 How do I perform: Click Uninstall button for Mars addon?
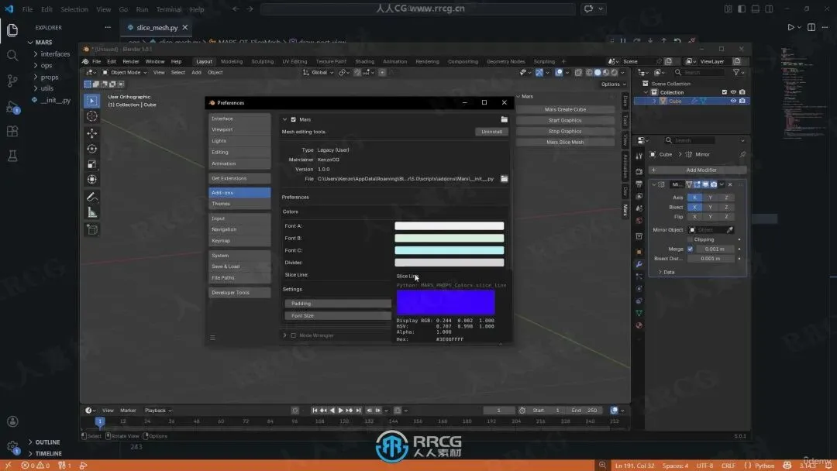point(491,132)
